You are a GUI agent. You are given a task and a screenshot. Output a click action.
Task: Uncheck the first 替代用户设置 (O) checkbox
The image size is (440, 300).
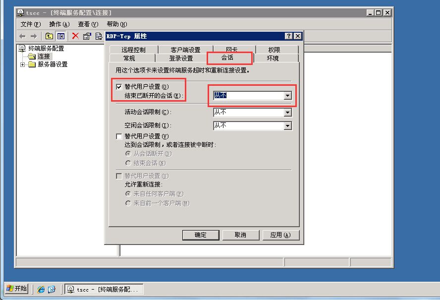119,86
